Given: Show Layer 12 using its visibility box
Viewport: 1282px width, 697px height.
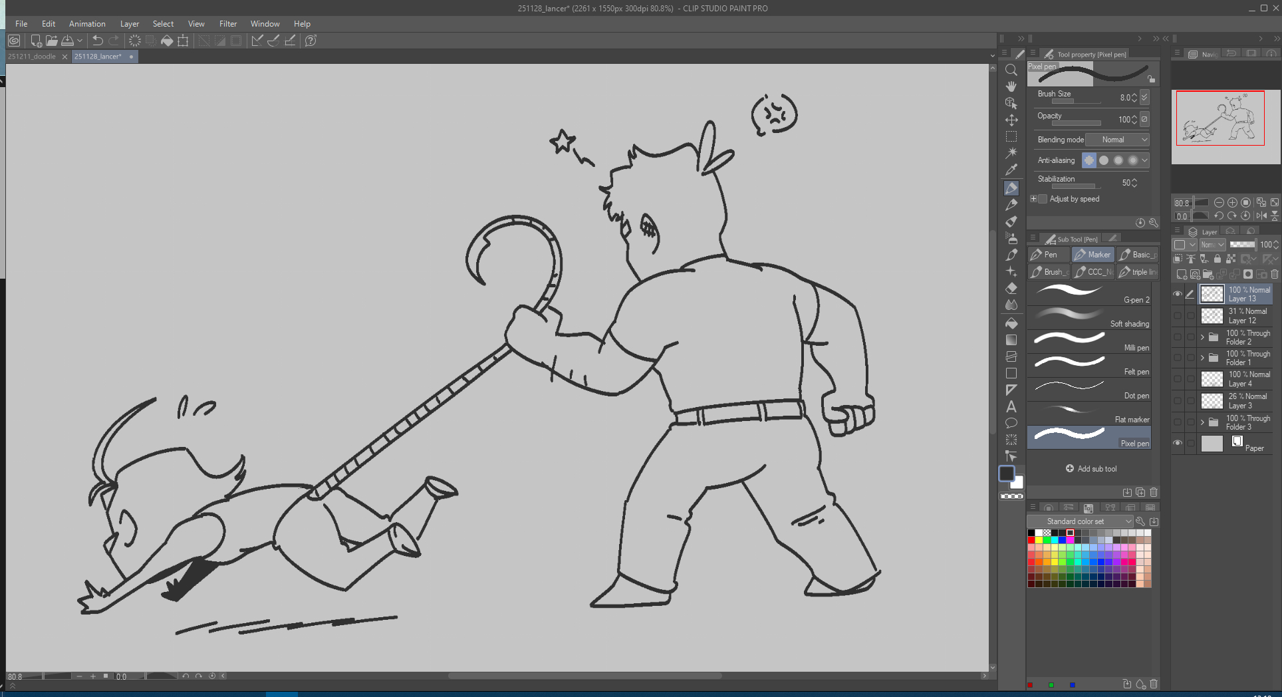Looking at the screenshot, I should pos(1178,316).
